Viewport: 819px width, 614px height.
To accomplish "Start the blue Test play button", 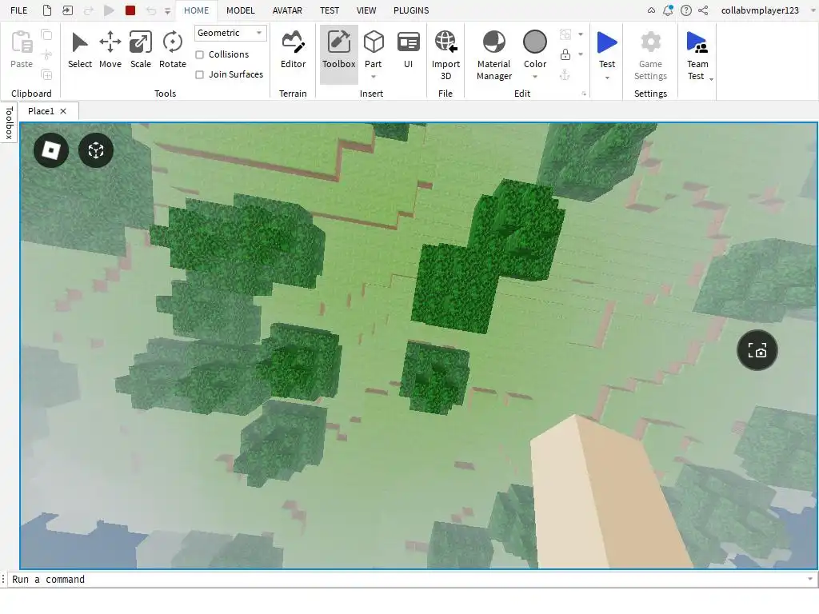I will pos(607,43).
